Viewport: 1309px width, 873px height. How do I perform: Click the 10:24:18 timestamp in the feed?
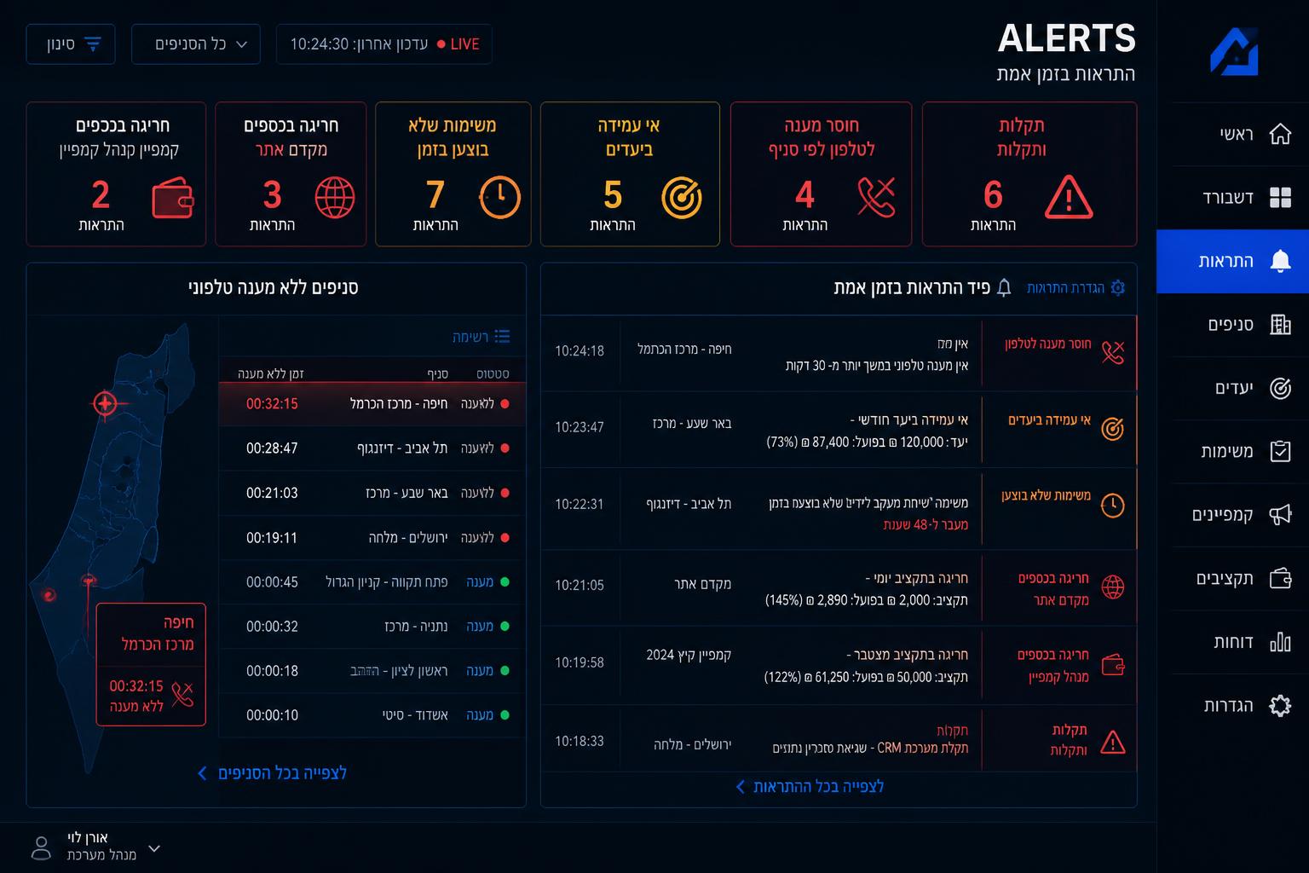click(580, 350)
